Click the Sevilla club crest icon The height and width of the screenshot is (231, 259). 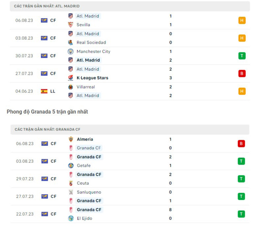click(71, 25)
